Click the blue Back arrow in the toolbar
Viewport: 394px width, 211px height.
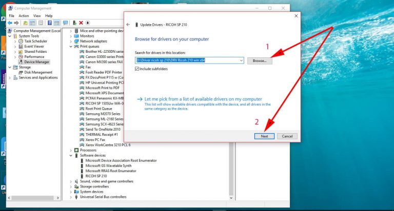pos(10,23)
